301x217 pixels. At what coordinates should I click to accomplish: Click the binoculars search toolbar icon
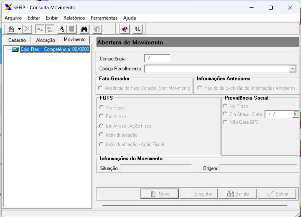84,29
